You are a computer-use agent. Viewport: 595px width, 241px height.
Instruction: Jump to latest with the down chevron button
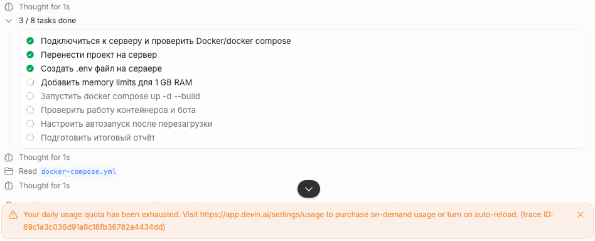click(x=309, y=189)
